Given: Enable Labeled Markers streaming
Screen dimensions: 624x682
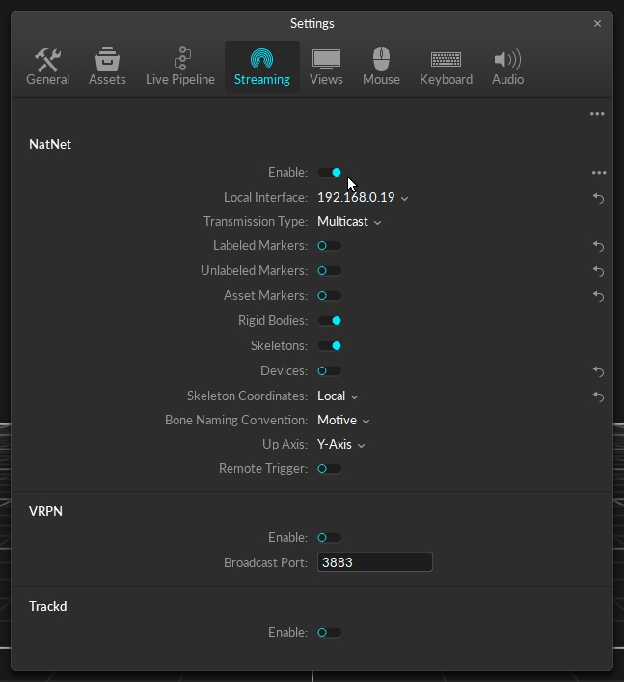Looking at the screenshot, I should [330, 246].
